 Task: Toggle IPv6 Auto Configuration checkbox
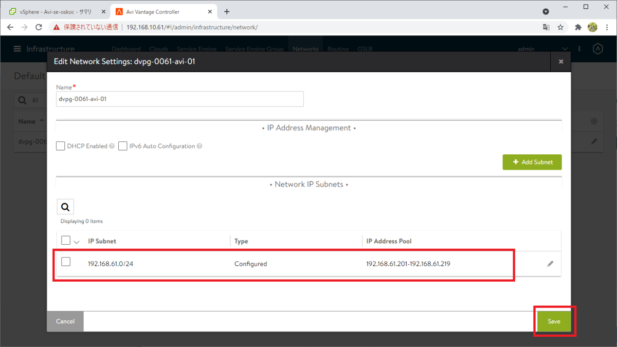[123, 146]
